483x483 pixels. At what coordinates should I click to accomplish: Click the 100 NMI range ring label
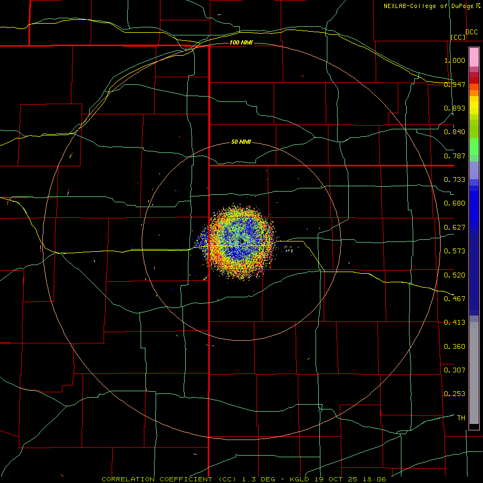pos(241,42)
